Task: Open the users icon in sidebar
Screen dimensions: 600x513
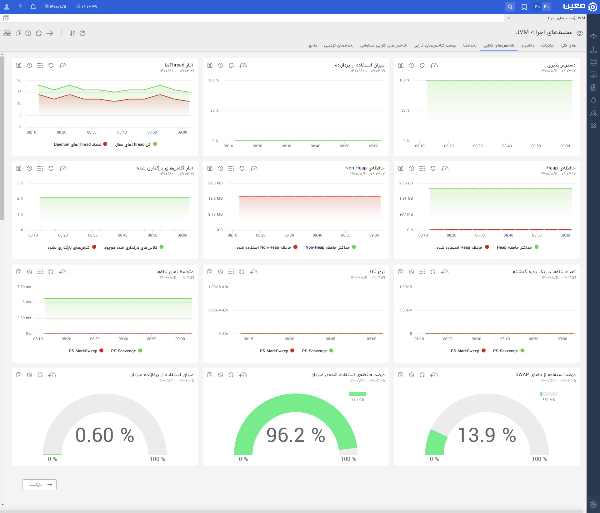Action: [593, 113]
